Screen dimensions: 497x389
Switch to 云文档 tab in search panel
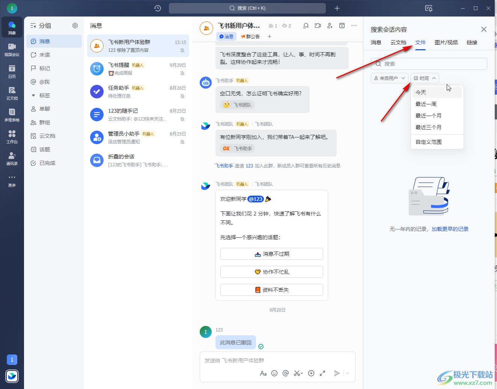pos(398,42)
